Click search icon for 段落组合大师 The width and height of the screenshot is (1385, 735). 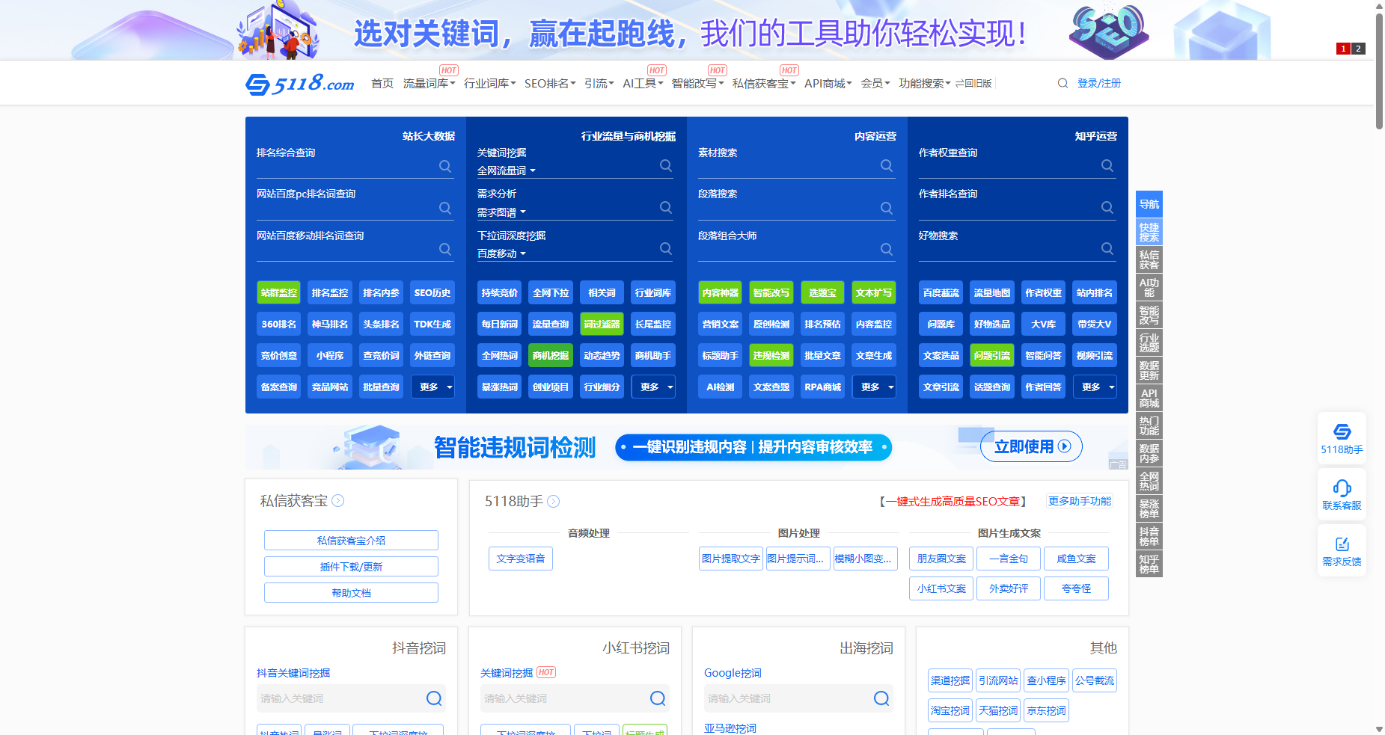pyautogui.click(x=887, y=249)
